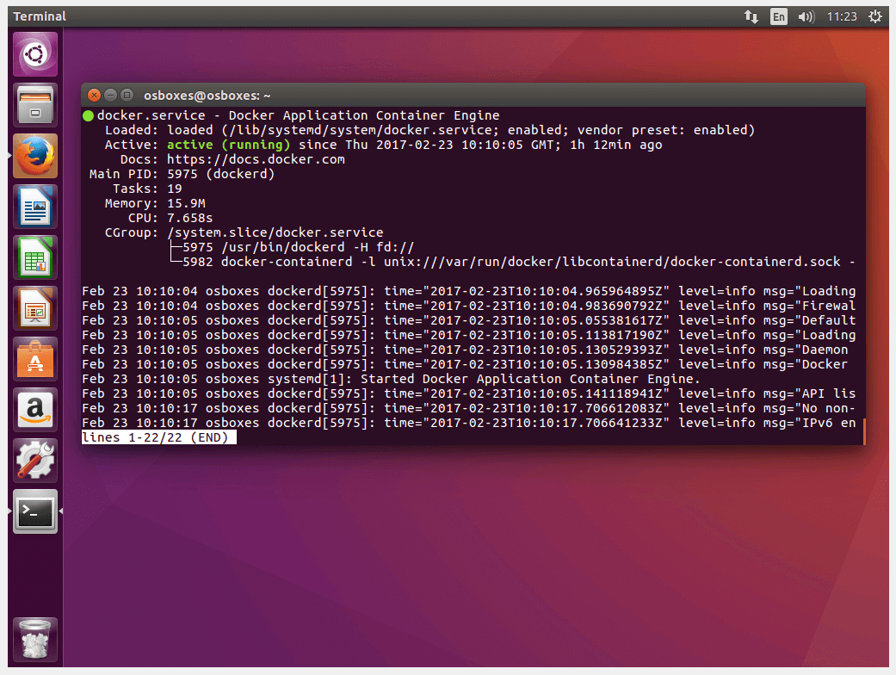This screenshot has width=896, height=675.
Task: Launch the Files manager from launcher
Action: (x=35, y=106)
